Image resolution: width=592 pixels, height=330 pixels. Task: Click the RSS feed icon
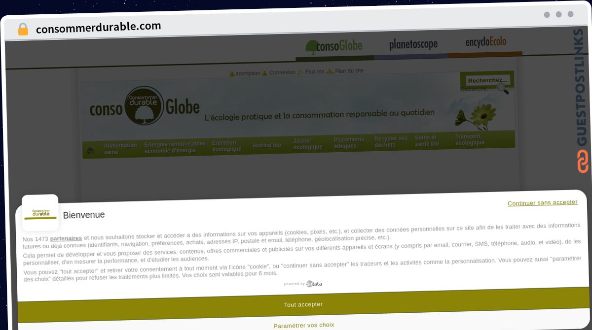(300, 72)
